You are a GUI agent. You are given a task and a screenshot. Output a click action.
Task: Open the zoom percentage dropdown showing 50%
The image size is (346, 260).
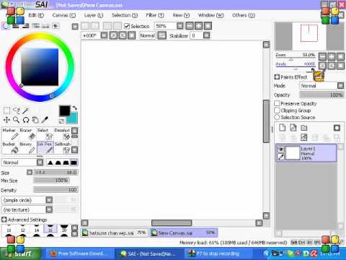click(180, 26)
